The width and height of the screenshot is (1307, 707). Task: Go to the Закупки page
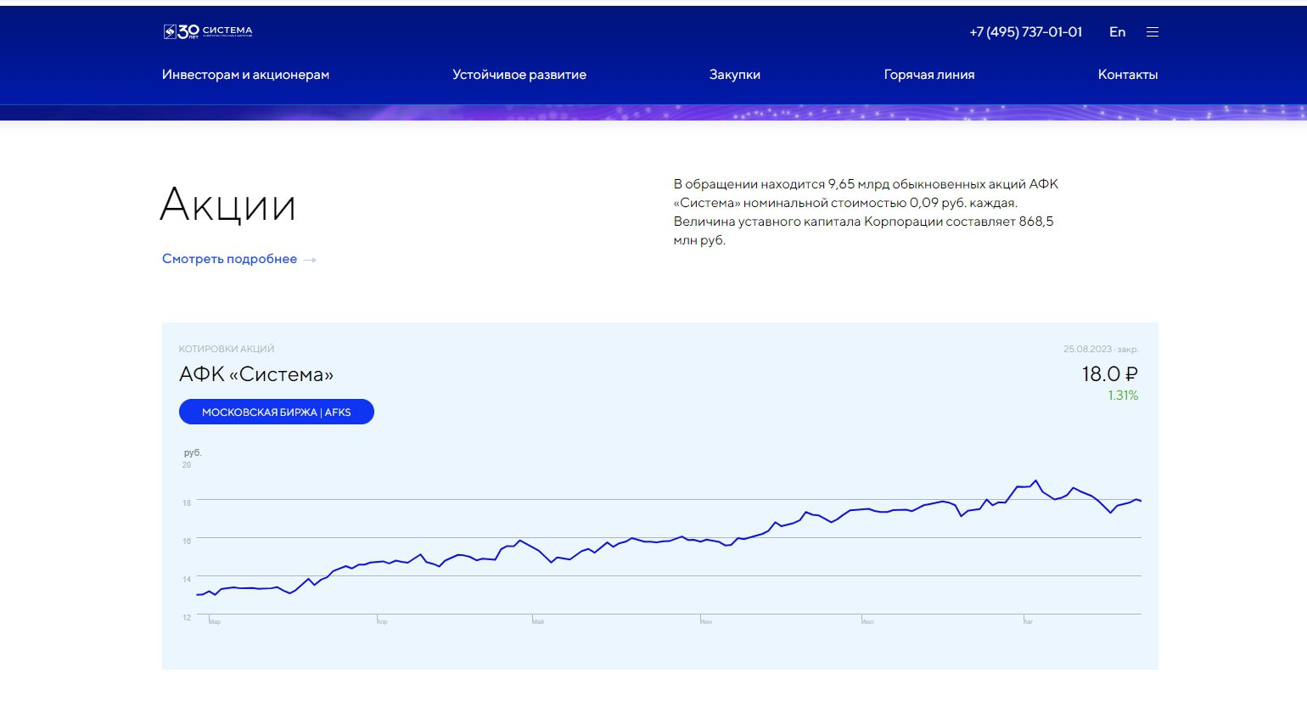pos(734,75)
